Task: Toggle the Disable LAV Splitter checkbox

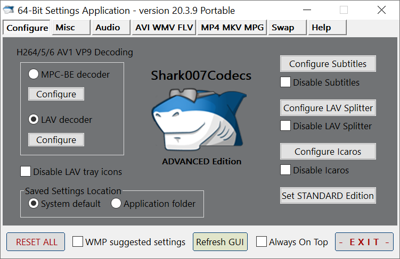Action: coord(285,126)
